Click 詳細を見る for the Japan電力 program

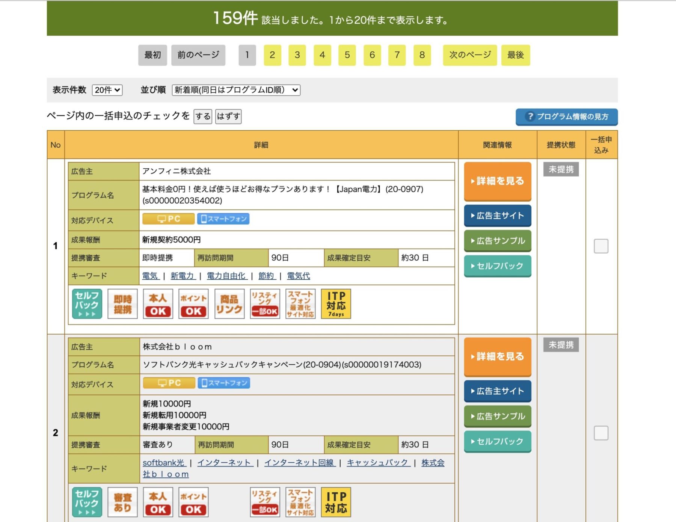click(x=498, y=181)
